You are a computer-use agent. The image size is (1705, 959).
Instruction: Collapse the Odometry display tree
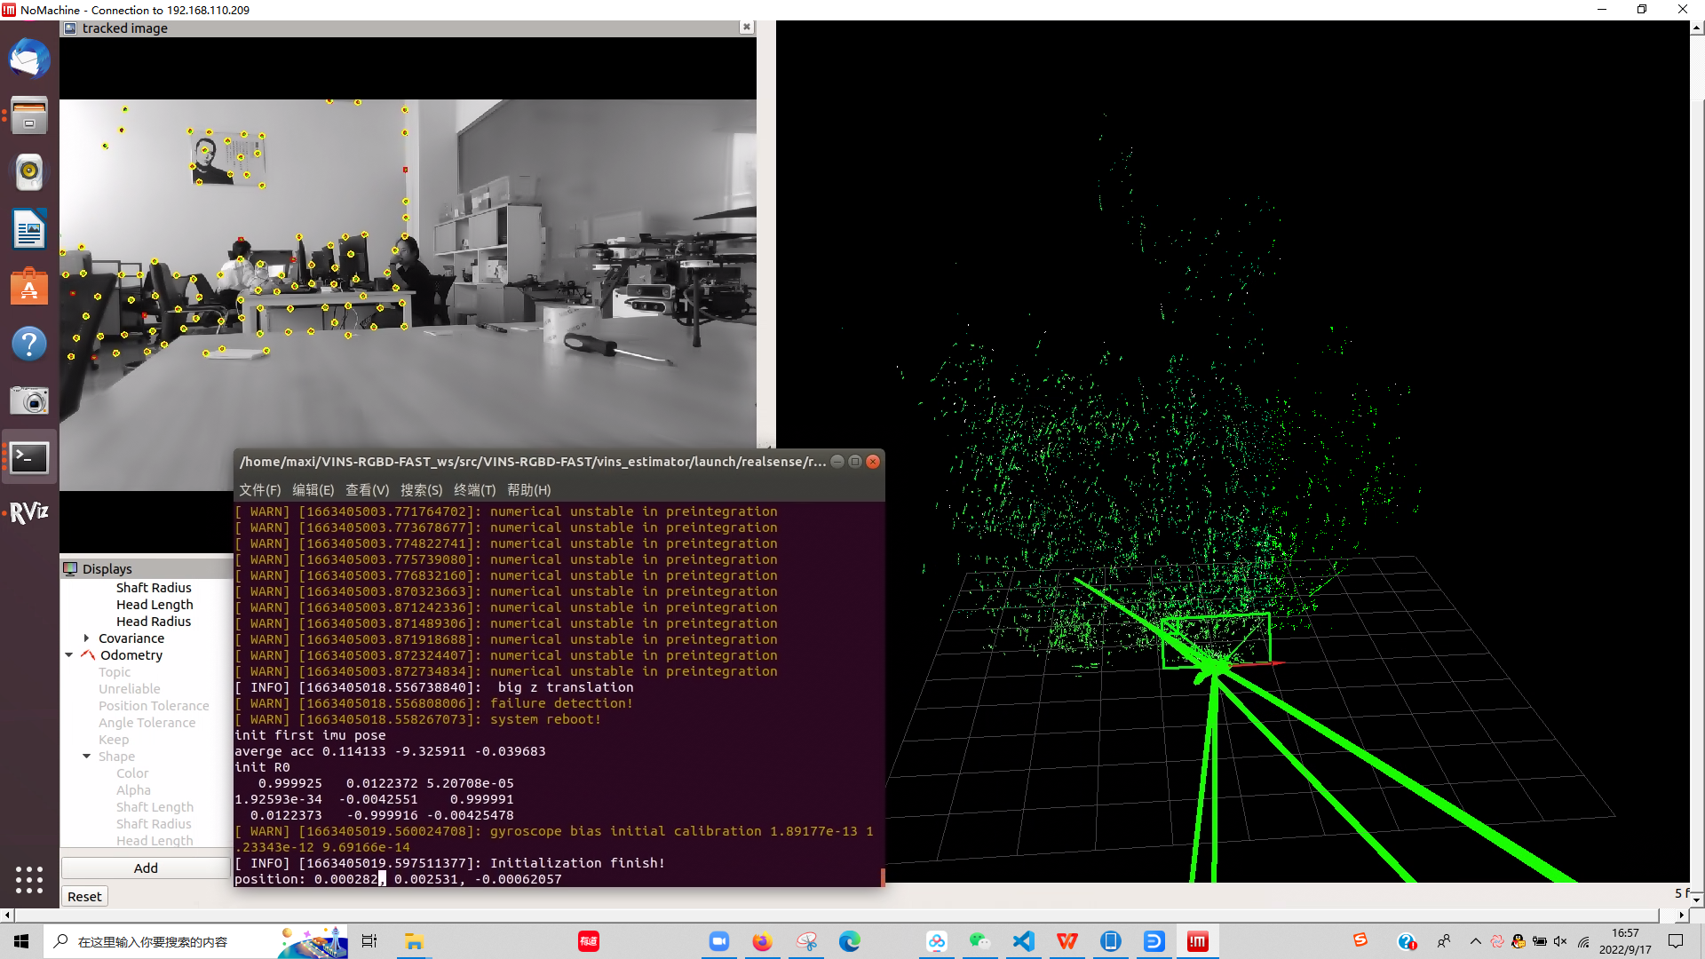(x=69, y=655)
